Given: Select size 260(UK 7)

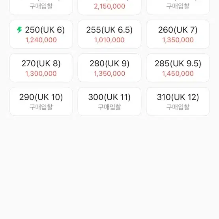Looking at the screenshot, I should pyautogui.click(x=178, y=34).
